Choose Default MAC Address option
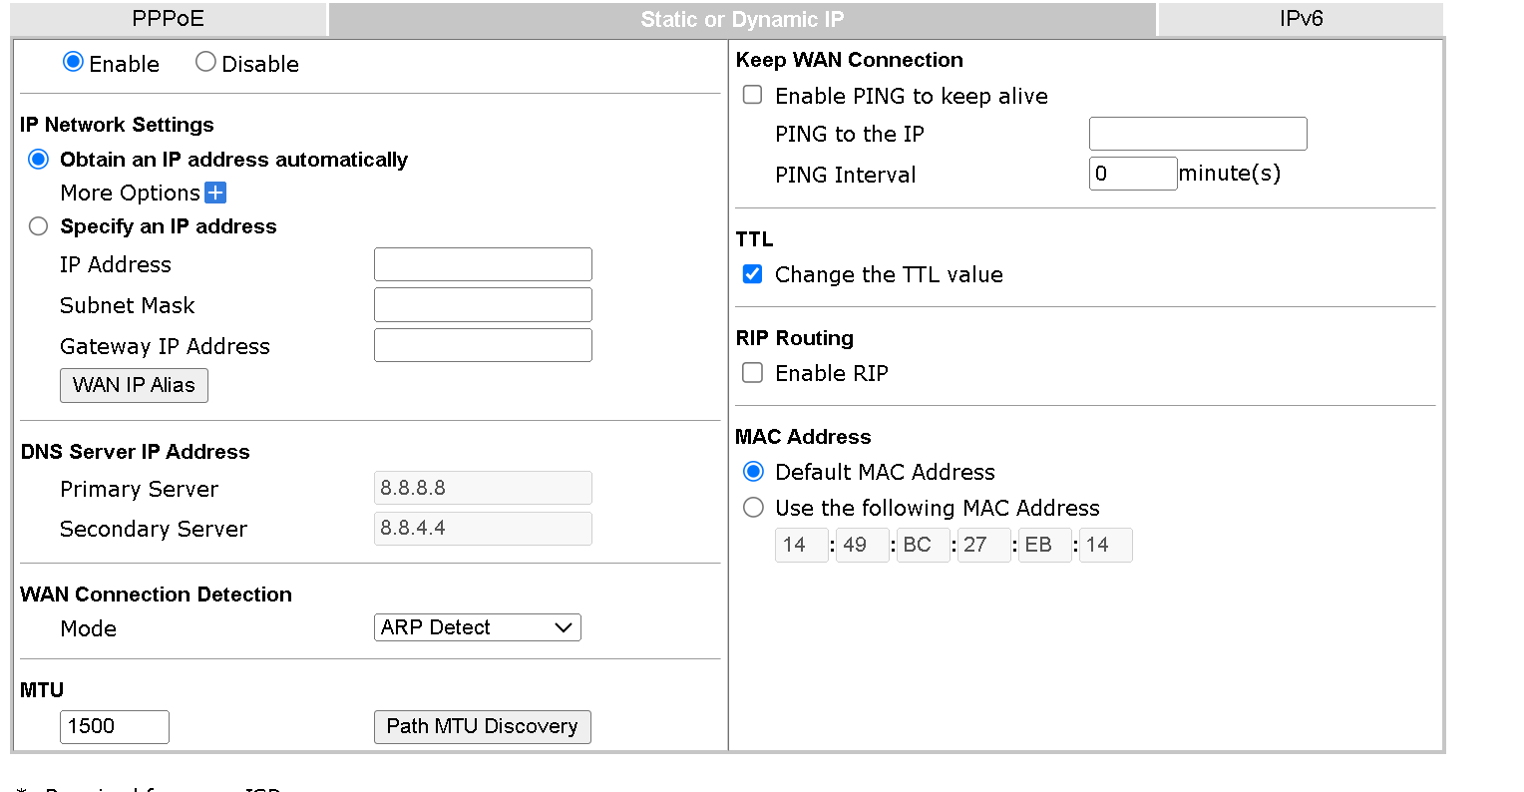 (x=753, y=471)
